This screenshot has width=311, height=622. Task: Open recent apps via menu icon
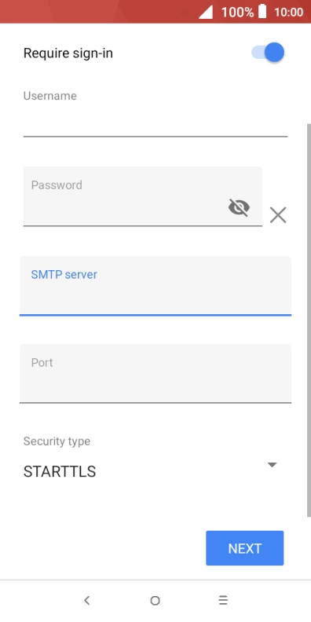(223, 601)
